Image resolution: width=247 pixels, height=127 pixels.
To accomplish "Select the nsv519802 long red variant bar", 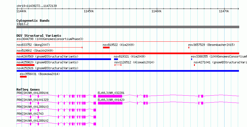I will (128, 53).
